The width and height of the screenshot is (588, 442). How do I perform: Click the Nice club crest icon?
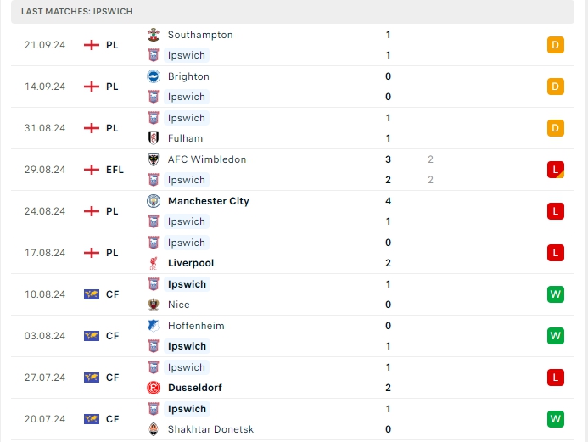click(154, 305)
